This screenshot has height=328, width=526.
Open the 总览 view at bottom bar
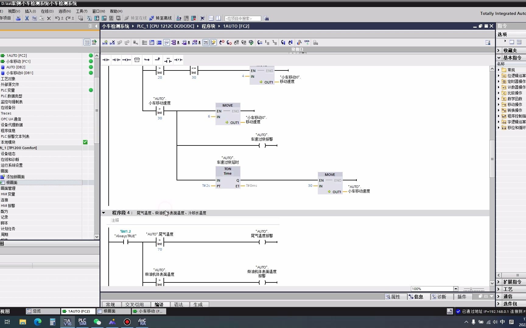coord(43,311)
